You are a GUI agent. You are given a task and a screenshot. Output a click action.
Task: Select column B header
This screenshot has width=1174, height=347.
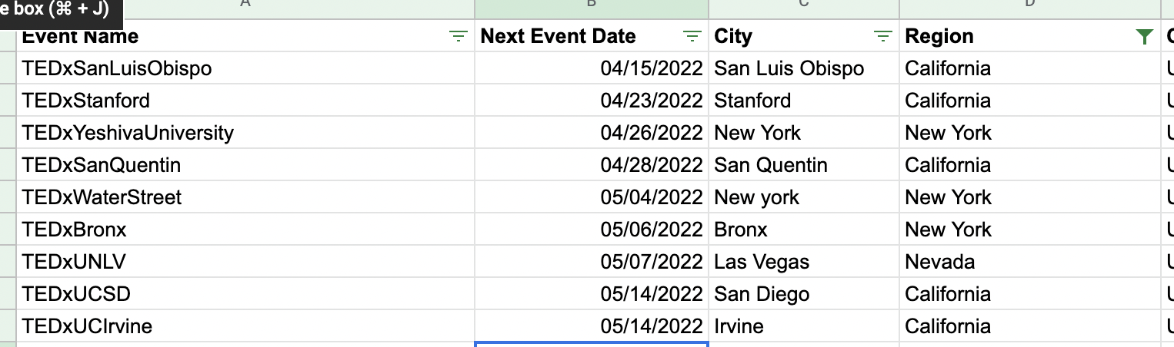[x=592, y=9]
